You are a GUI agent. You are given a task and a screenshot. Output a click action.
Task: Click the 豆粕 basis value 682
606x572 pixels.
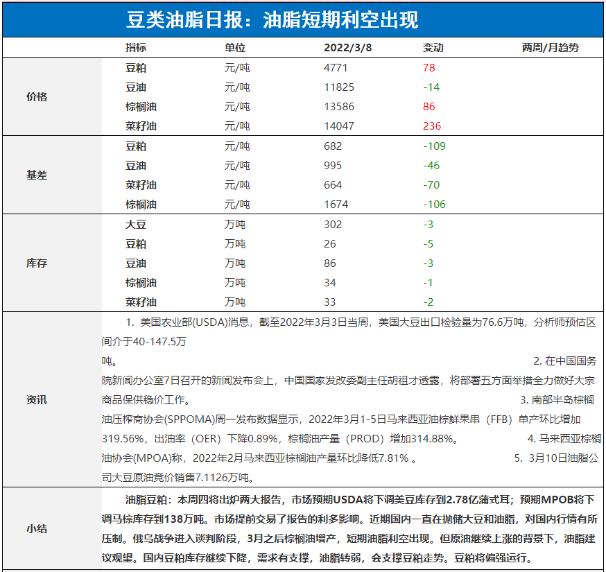pyautogui.click(x=333, y=146)
